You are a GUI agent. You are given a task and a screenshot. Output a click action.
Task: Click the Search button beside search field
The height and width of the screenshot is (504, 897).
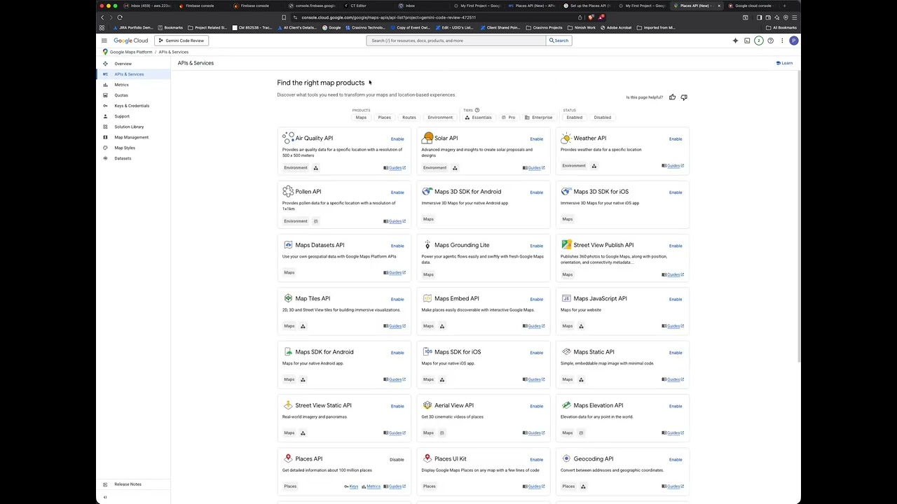tap(559, 41)
